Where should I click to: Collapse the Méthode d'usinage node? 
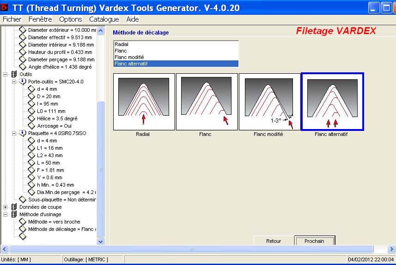[5, 214]
